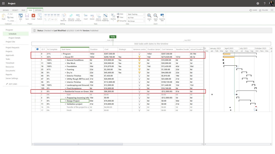Expand the Validation project task

point(65,104)
